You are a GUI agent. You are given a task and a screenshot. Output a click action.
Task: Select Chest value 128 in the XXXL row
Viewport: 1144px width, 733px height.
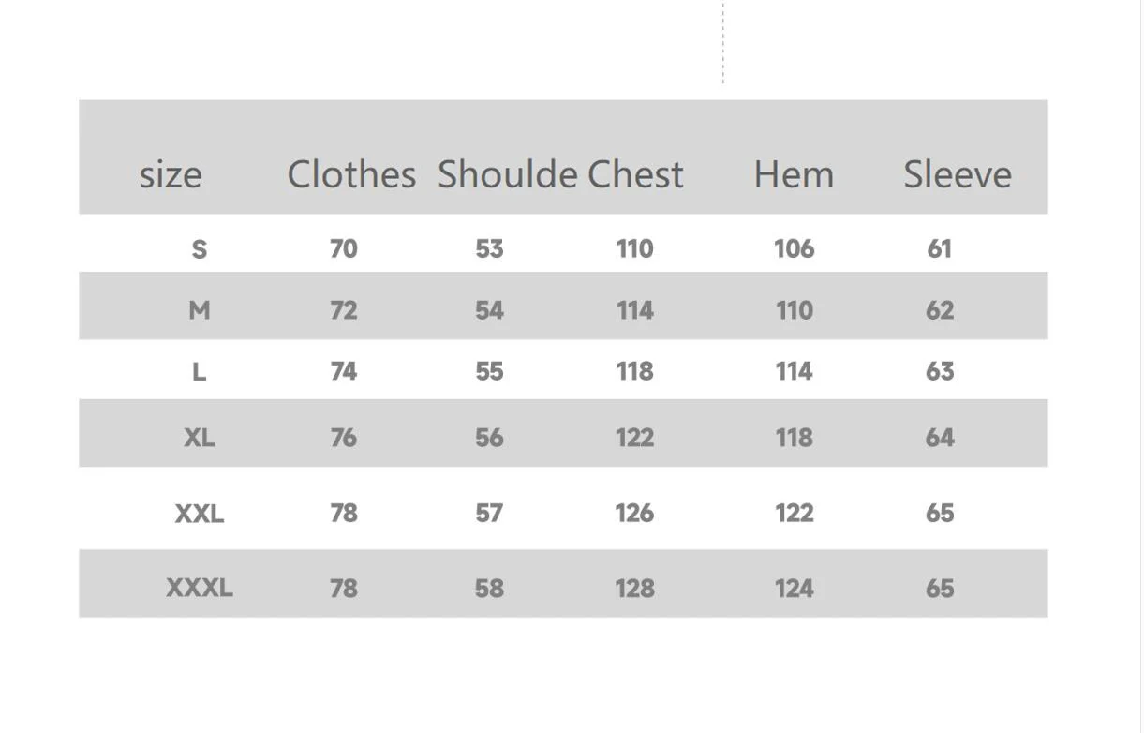(x=634, y=589)
